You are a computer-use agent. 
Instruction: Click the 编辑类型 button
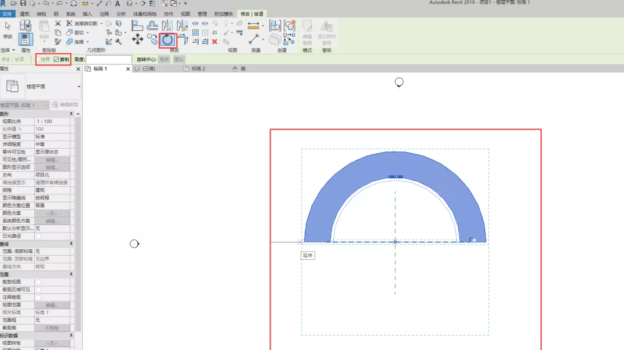[65, 105]
